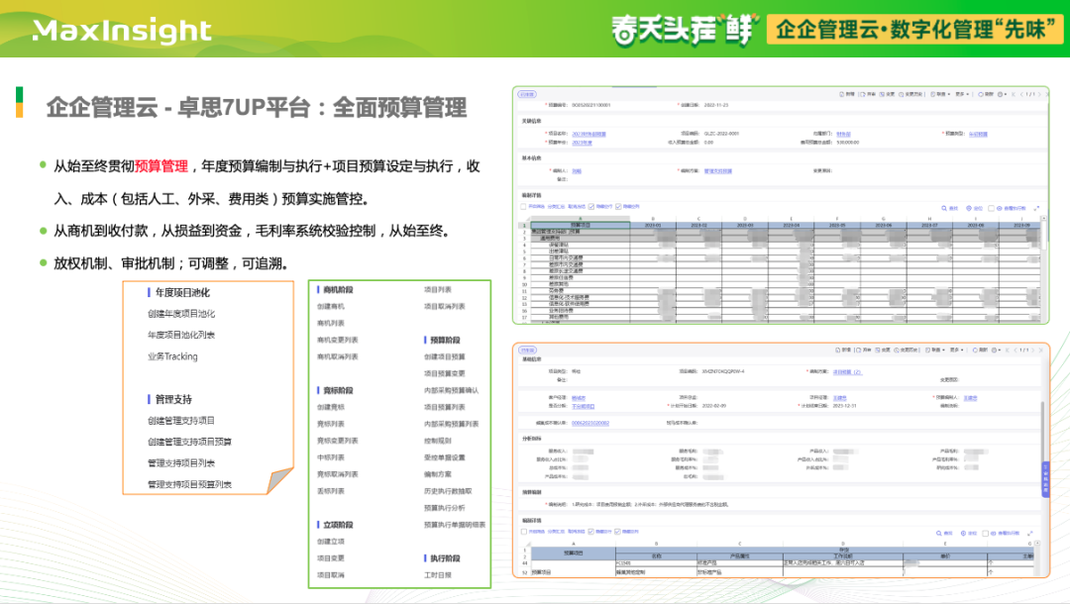The width and height of the screenshot is (1070, 604).
Task: Click the expand fullscreen icon above bottom spreadsheet
Action: pos(1029,533)
